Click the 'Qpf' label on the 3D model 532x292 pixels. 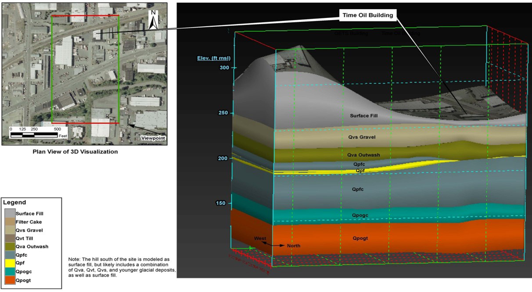tap(359, 171)
